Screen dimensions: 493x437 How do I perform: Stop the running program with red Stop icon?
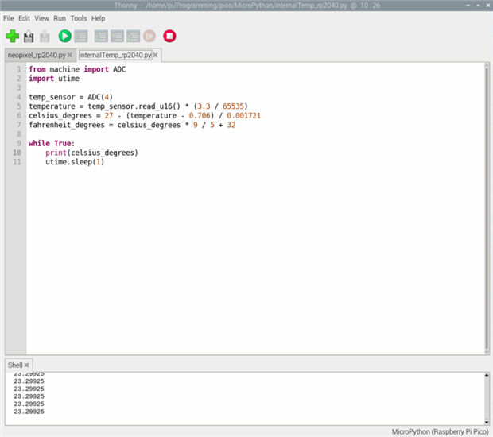(x=169, y=36)
